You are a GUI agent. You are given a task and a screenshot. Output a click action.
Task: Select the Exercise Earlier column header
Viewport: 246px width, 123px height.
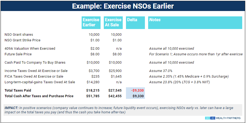(x=91, y=22)
